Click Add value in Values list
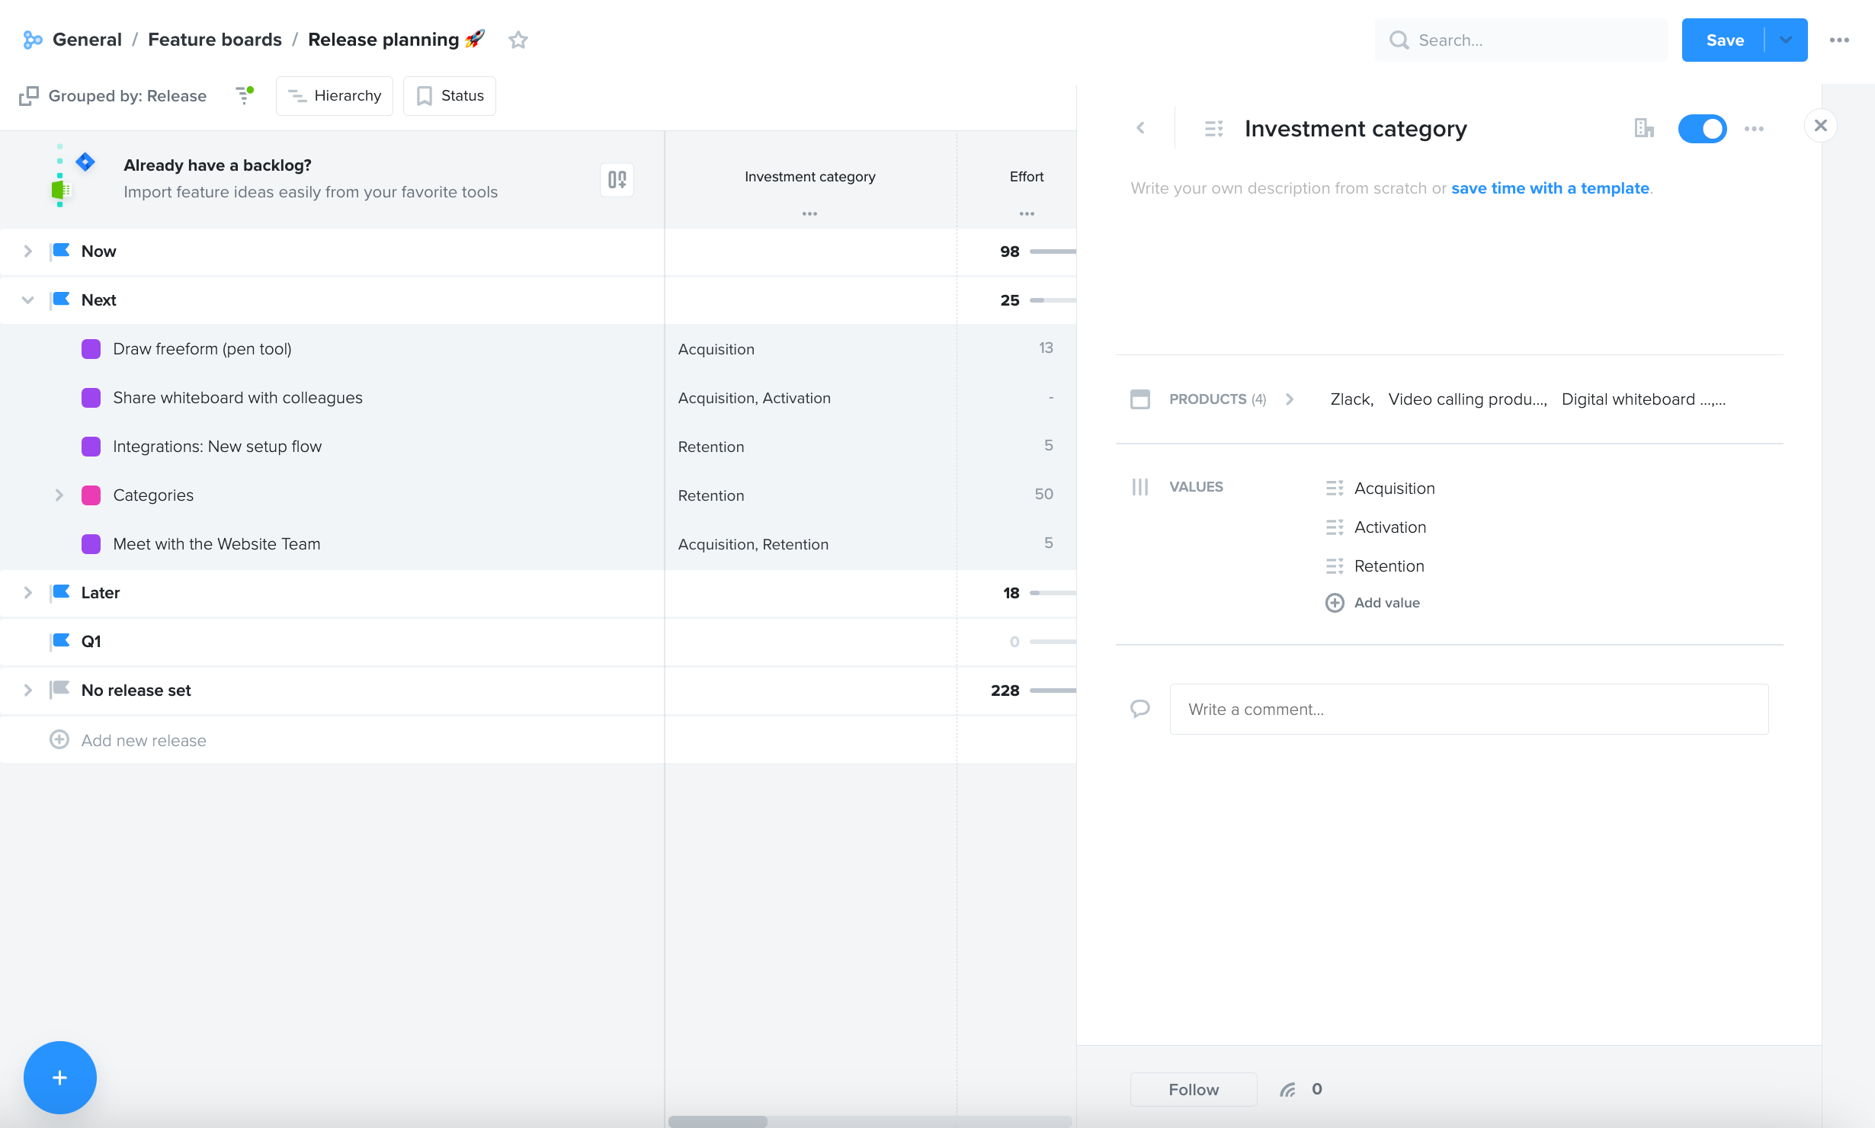Screen dimensions: 1875x1128 (1373, 603)
